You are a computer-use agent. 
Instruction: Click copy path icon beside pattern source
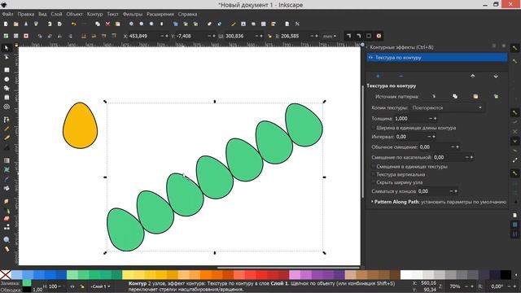tap(455, 96)
